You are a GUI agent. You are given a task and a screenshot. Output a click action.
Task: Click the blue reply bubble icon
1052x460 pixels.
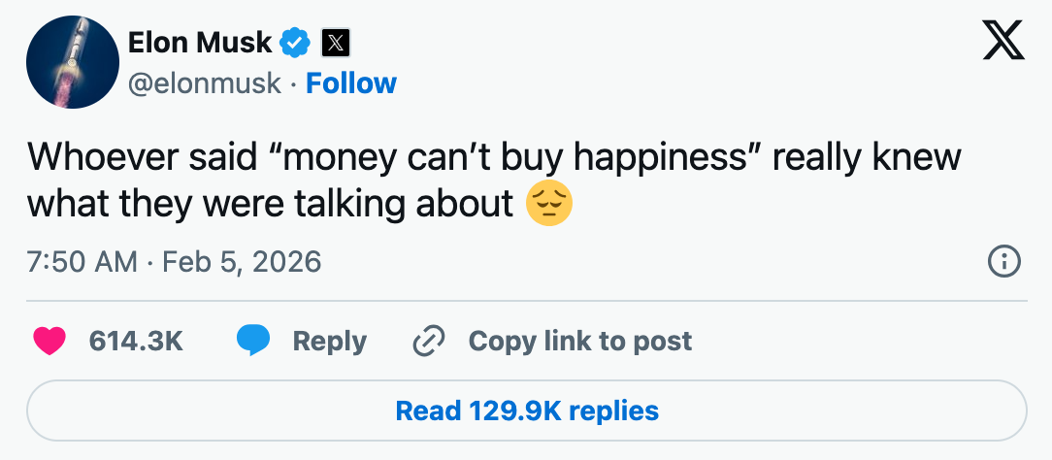coord(253,341)
